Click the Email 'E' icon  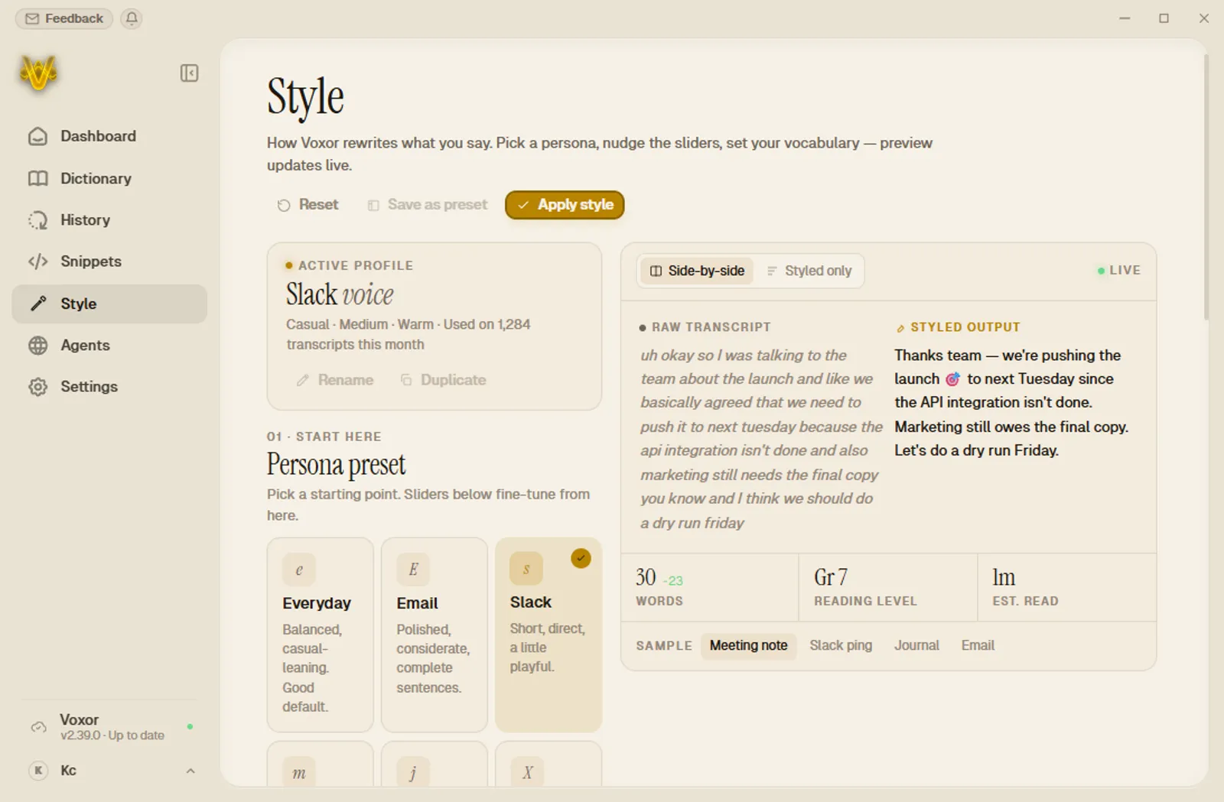pyautogui.click(x=413, y=570)
